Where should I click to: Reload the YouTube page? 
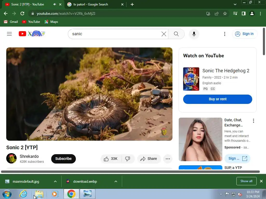point(22,13)
